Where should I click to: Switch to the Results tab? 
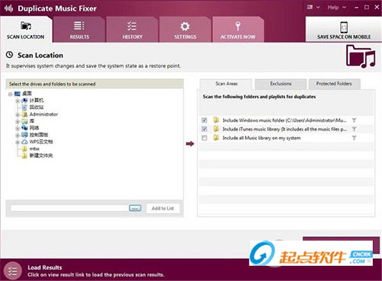(x=79, y=30)
